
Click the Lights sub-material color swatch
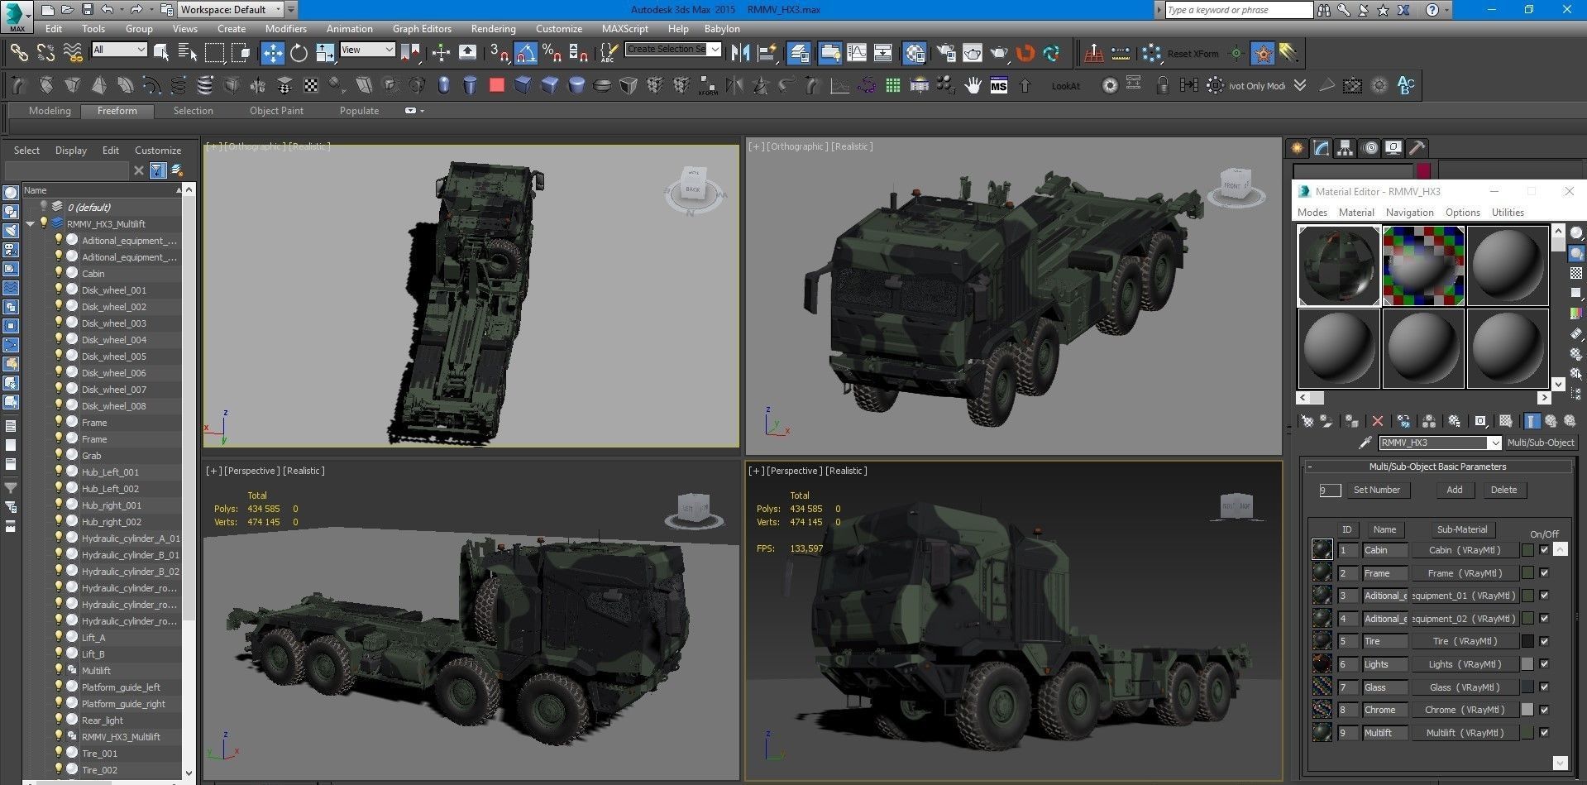(x=1527, y=663)
